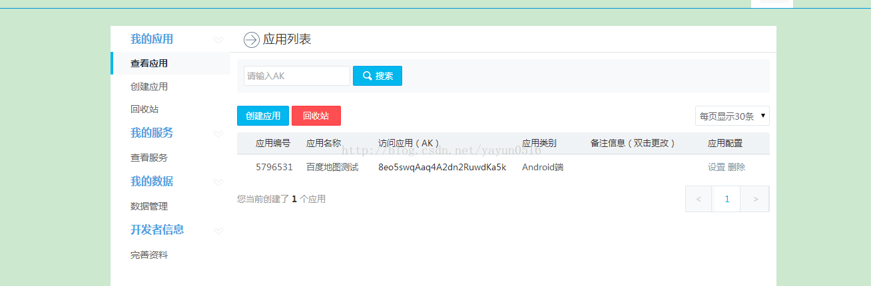Select 查看服务 in the sidebar
Viewport: 871px width, 286px height.
tap(149, 158)
